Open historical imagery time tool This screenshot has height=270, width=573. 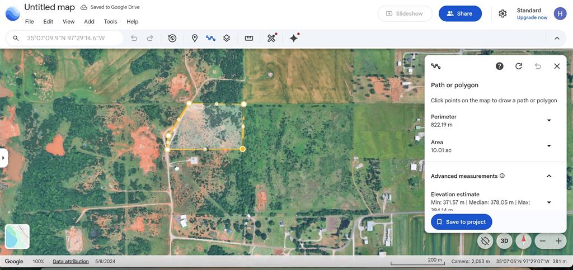coord(172,38)
